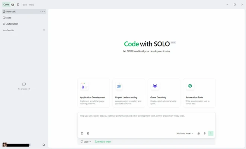Click the user avatar at bottom left
The height and width of the screenshot is (149, 246).
(5, 145)
